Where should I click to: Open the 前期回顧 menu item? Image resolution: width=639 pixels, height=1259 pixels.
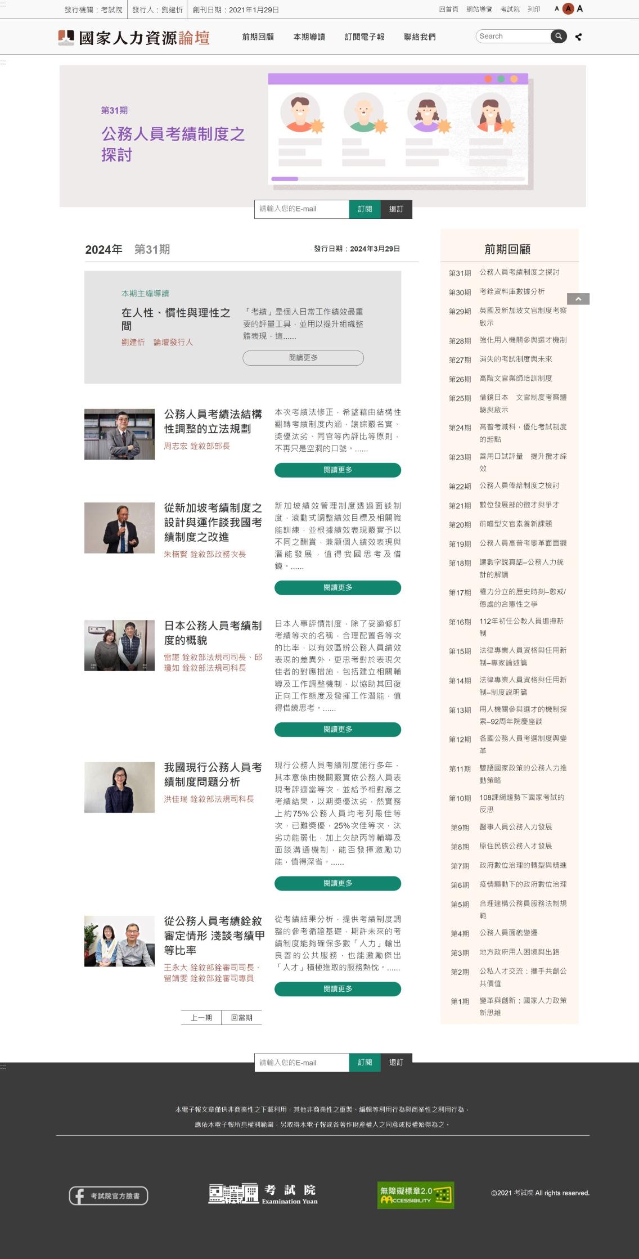click(x=258, y=37)
